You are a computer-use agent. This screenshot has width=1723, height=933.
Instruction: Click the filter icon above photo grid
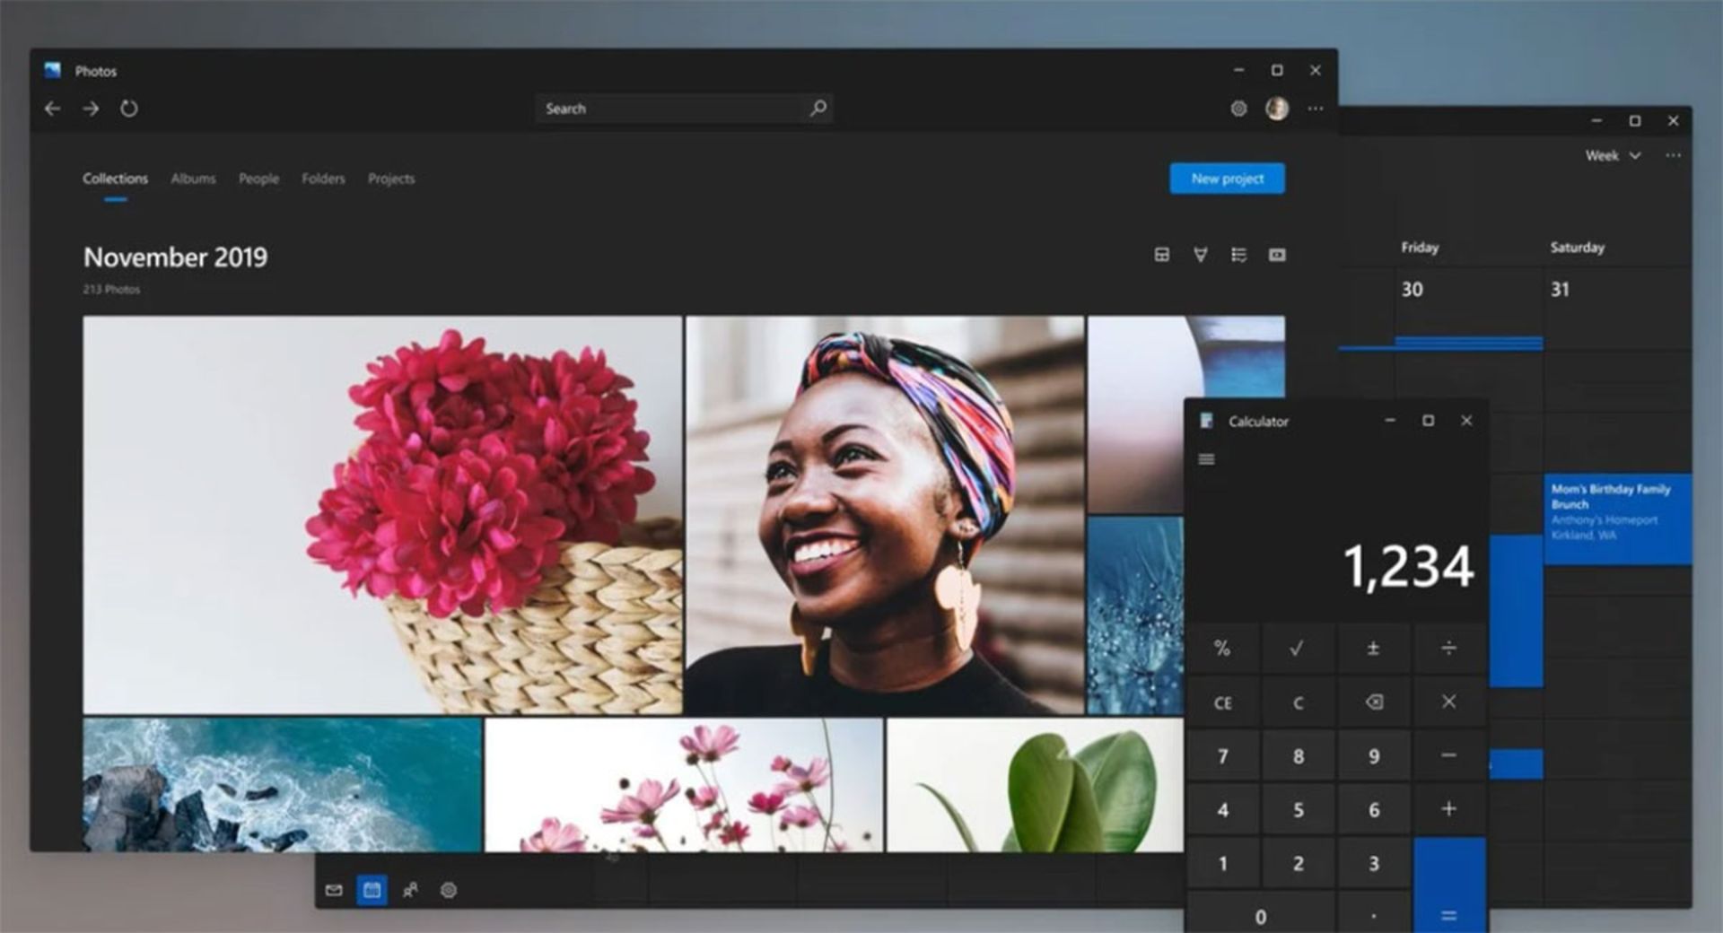[x=1200, y=255]
